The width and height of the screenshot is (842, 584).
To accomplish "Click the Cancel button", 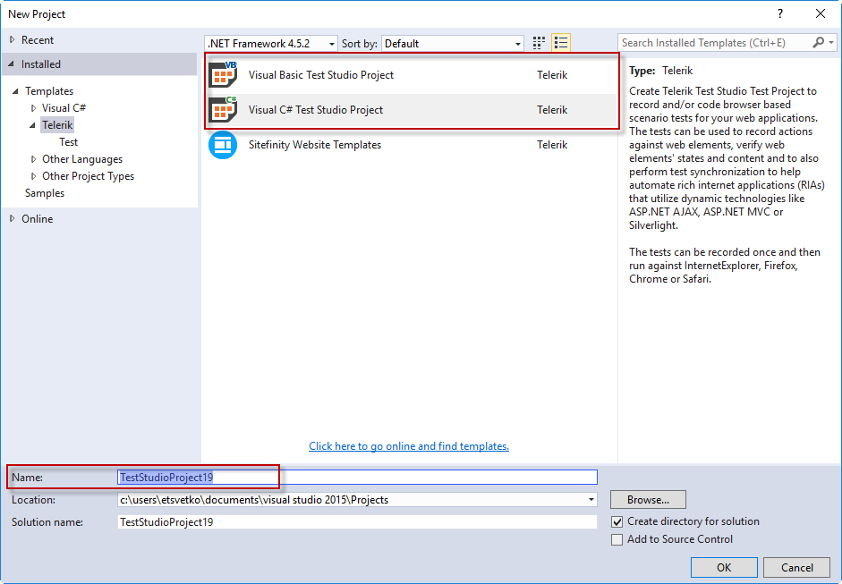I will [797, 567].
